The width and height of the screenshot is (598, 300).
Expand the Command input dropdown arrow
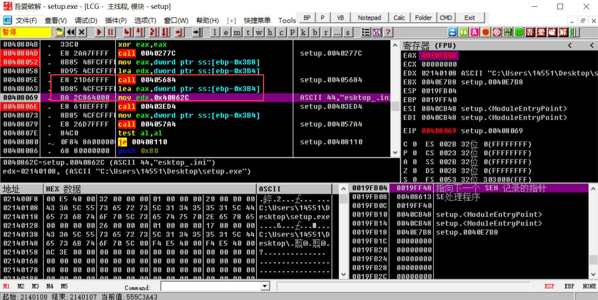coord(265,286)
